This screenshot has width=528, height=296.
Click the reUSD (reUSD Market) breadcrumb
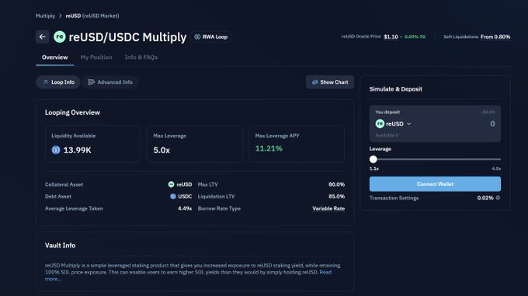click(92, 15)
